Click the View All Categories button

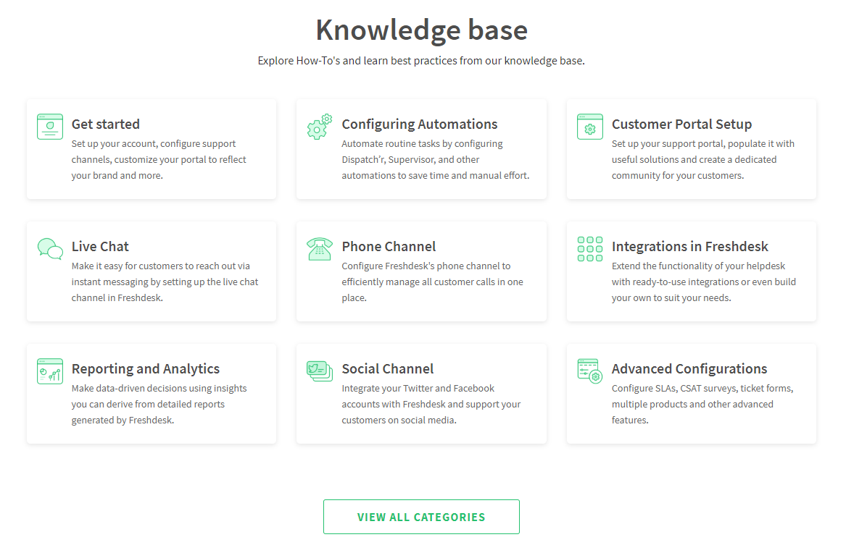pyautogui.click(x=421, y=517)
